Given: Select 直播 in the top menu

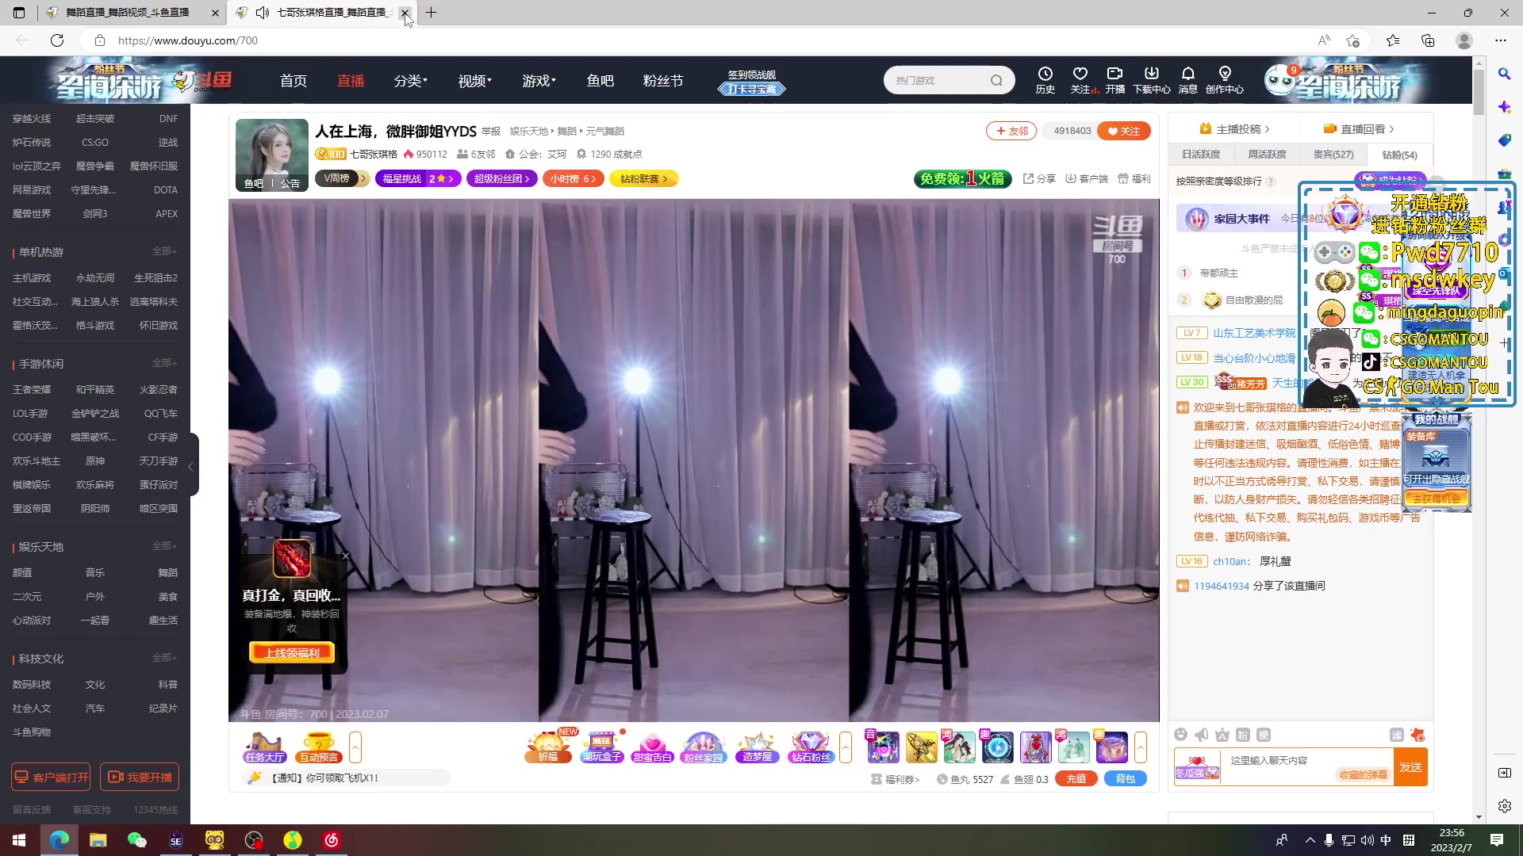Looking at the screenshot, I should (x=351, y=80).
